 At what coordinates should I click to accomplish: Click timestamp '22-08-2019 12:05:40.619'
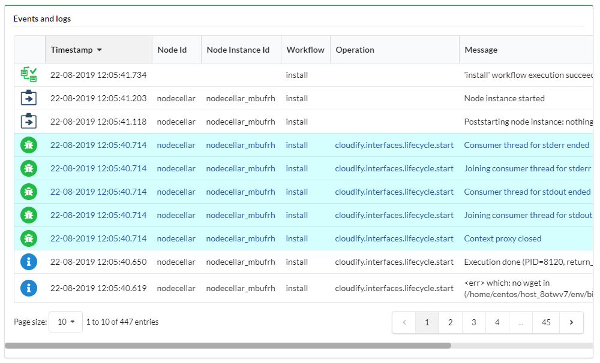(x=98, y=288)
